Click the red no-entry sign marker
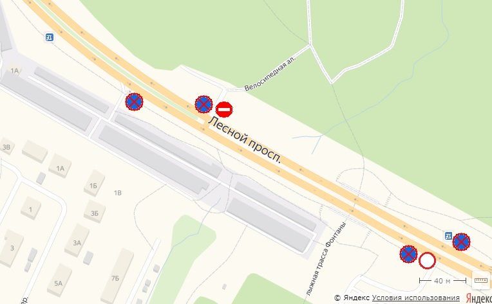This screenshot has height=304, width=492. click(224, 109)
